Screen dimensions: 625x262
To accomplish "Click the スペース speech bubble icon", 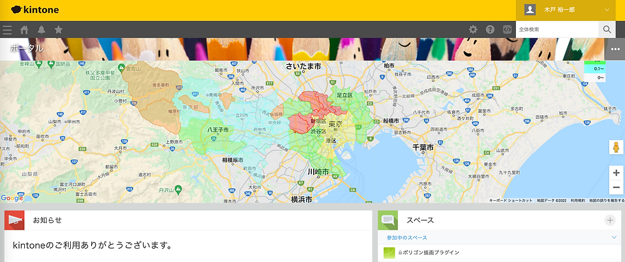I will [x=388, y=220].
